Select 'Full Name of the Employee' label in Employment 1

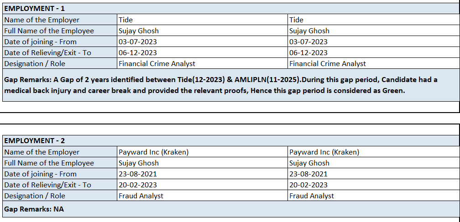49,31
